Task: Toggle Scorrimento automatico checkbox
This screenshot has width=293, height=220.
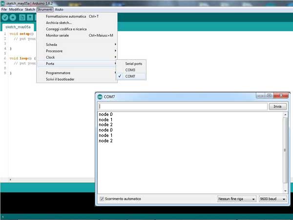Action: click(102, 198)
